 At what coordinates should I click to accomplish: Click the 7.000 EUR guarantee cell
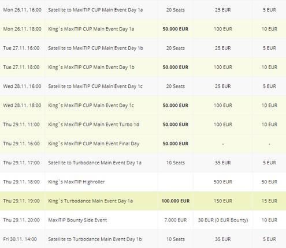coord(176,220)
